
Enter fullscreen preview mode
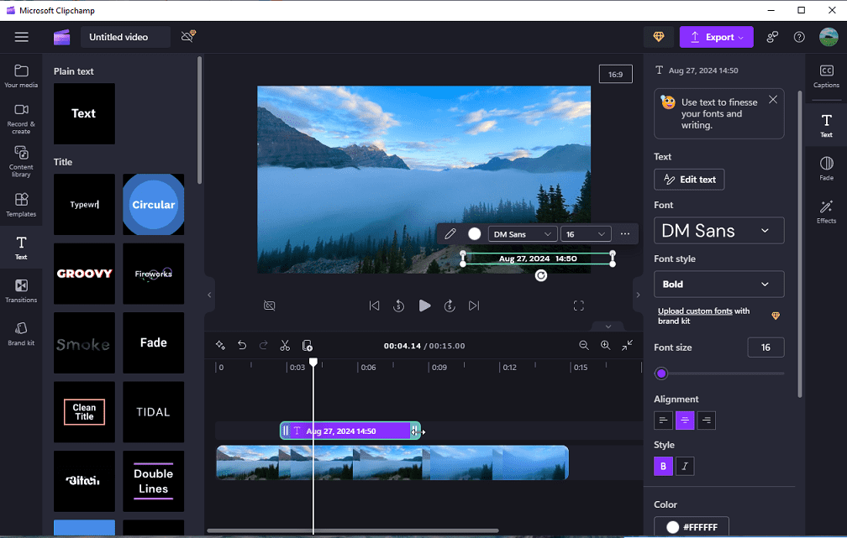(x=578, y=306)
